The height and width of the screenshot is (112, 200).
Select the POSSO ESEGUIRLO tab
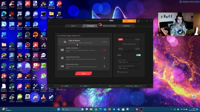pos(109,26)
